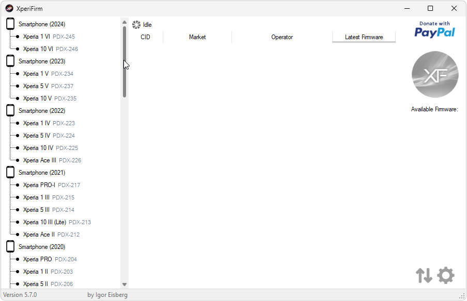Choose Xperia Ace III PDX-226
Screen dimensions: 467x301
(x=52, y=160)
